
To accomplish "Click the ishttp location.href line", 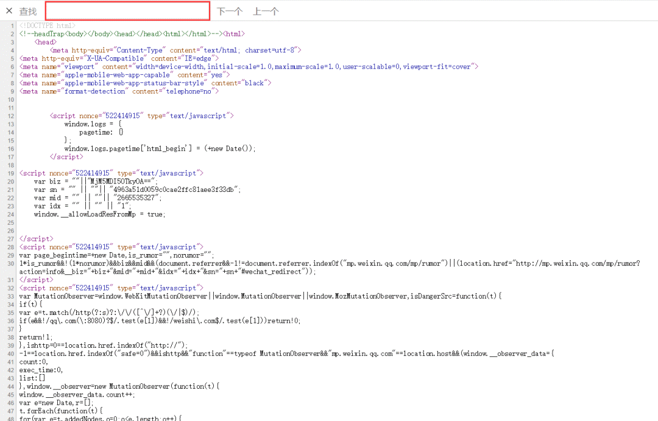I will pos(104,345).
